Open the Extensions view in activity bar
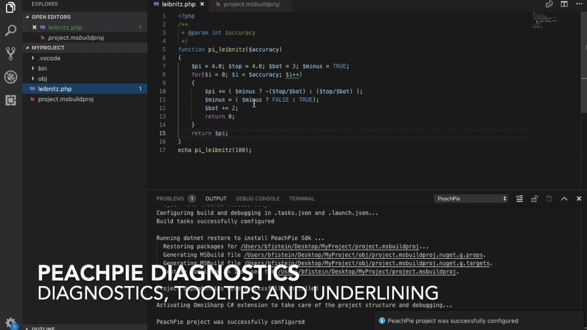Screen dimensions: 587x330 pos(11,100)
